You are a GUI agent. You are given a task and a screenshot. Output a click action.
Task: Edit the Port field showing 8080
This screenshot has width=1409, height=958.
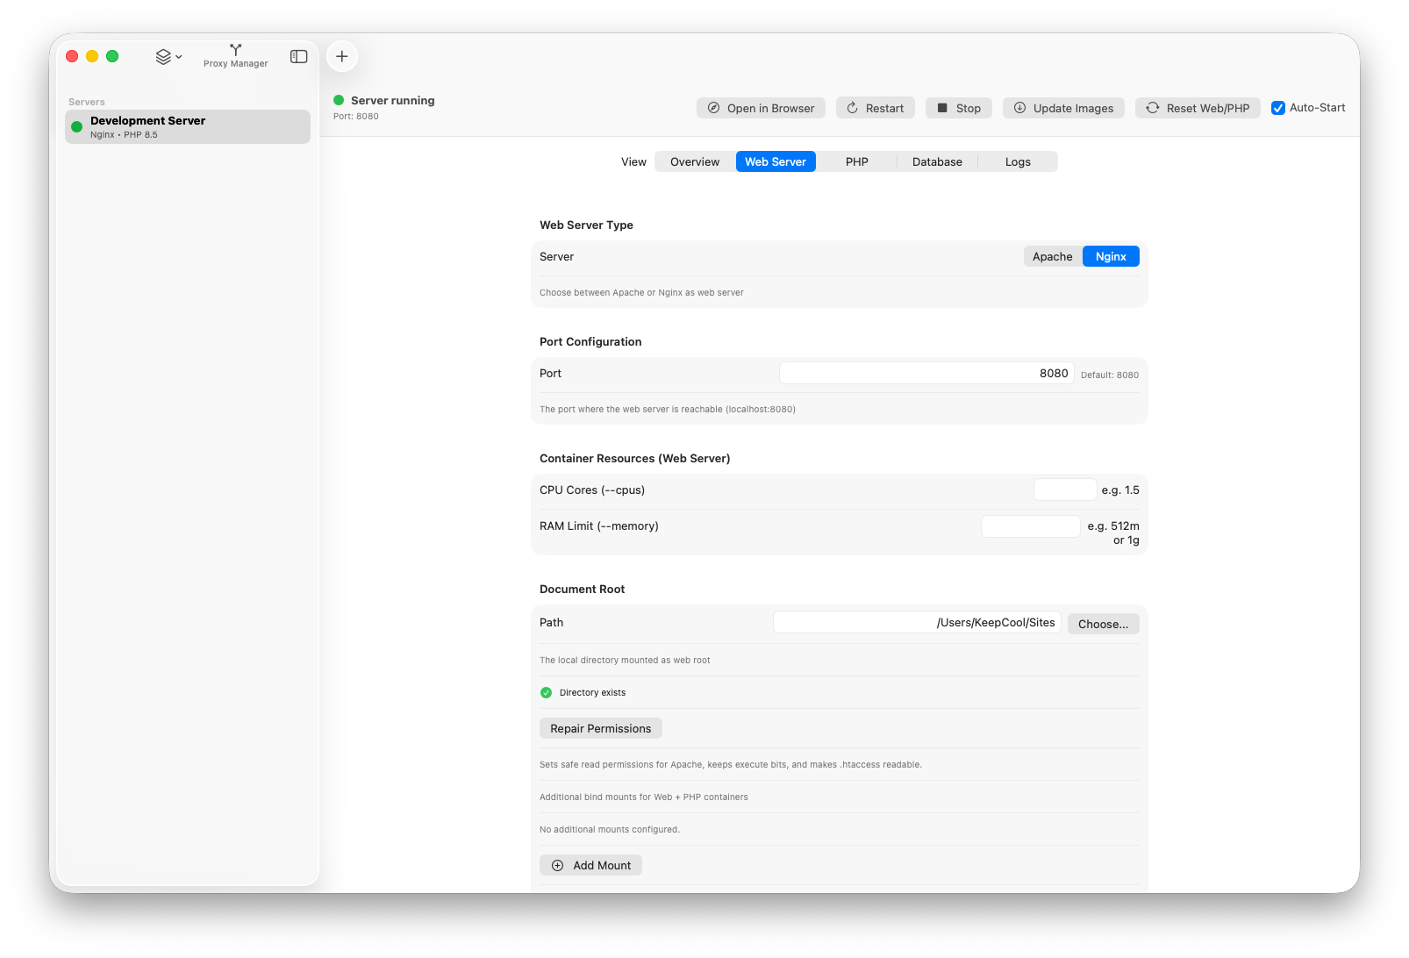[x=926, y=372]
